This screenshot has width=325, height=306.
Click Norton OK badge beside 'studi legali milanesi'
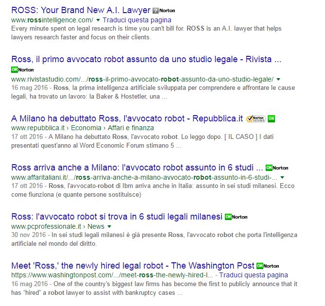click(x=236, y=217)
